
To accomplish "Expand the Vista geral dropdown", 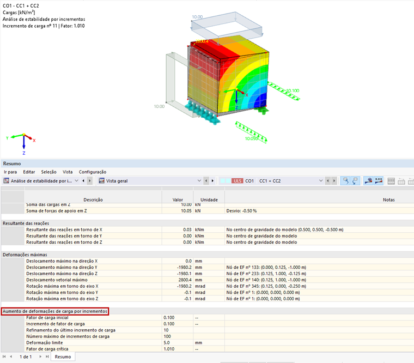I will click(x=199, y=181).
